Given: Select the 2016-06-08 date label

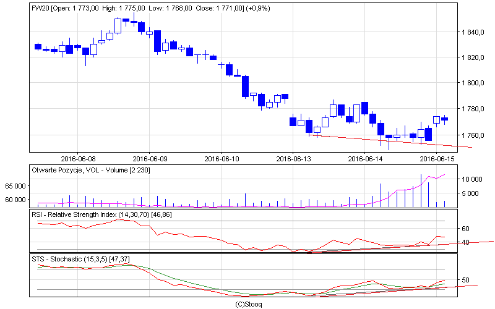Looking at the screenshot, I should [x=79, y=159].
